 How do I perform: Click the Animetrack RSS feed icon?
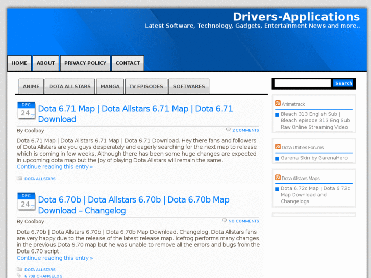point(278,103)
